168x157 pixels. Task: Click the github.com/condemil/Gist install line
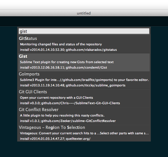(x=63, y=67)
